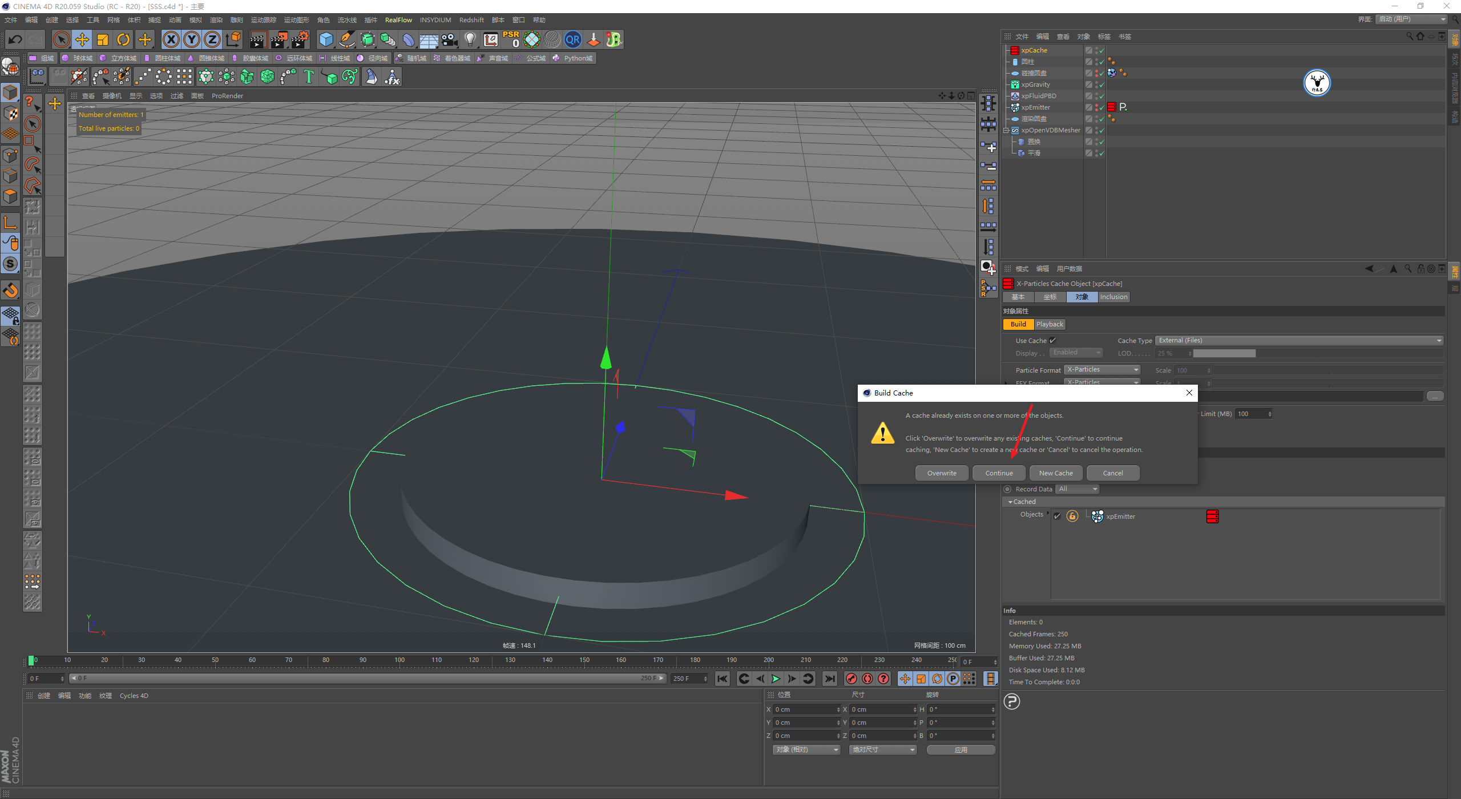The height and width of the screenshot is (799, 1461).
Task: Toggle the Use Cache checkbox
Action: (1052, 341)
